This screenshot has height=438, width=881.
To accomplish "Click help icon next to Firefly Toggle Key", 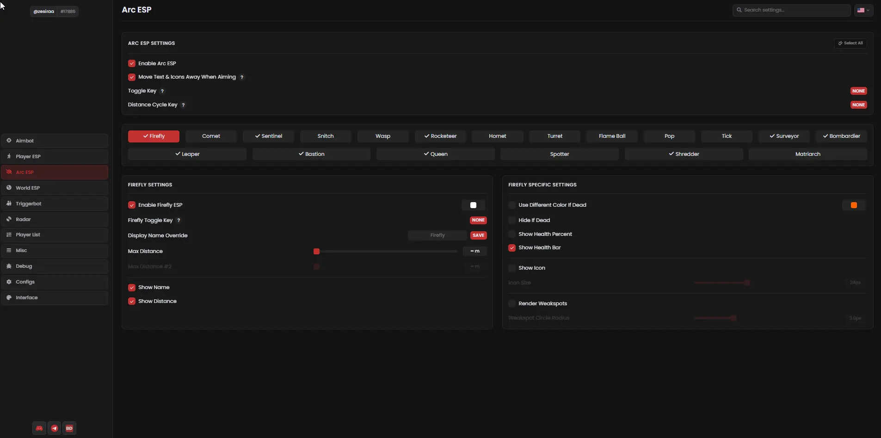I will 179,221.
